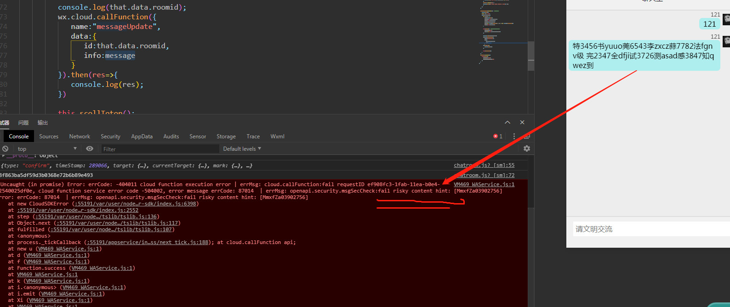Image resolution: width=730 pixels, height=307 pixels.
Task: Clear the console with the ban icon
Action: 5,149
